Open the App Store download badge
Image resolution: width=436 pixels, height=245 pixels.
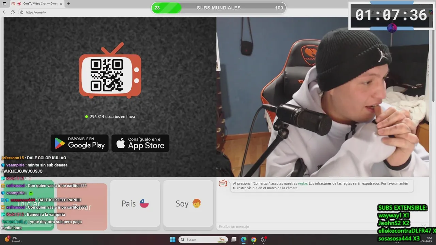tap(140, 143)
